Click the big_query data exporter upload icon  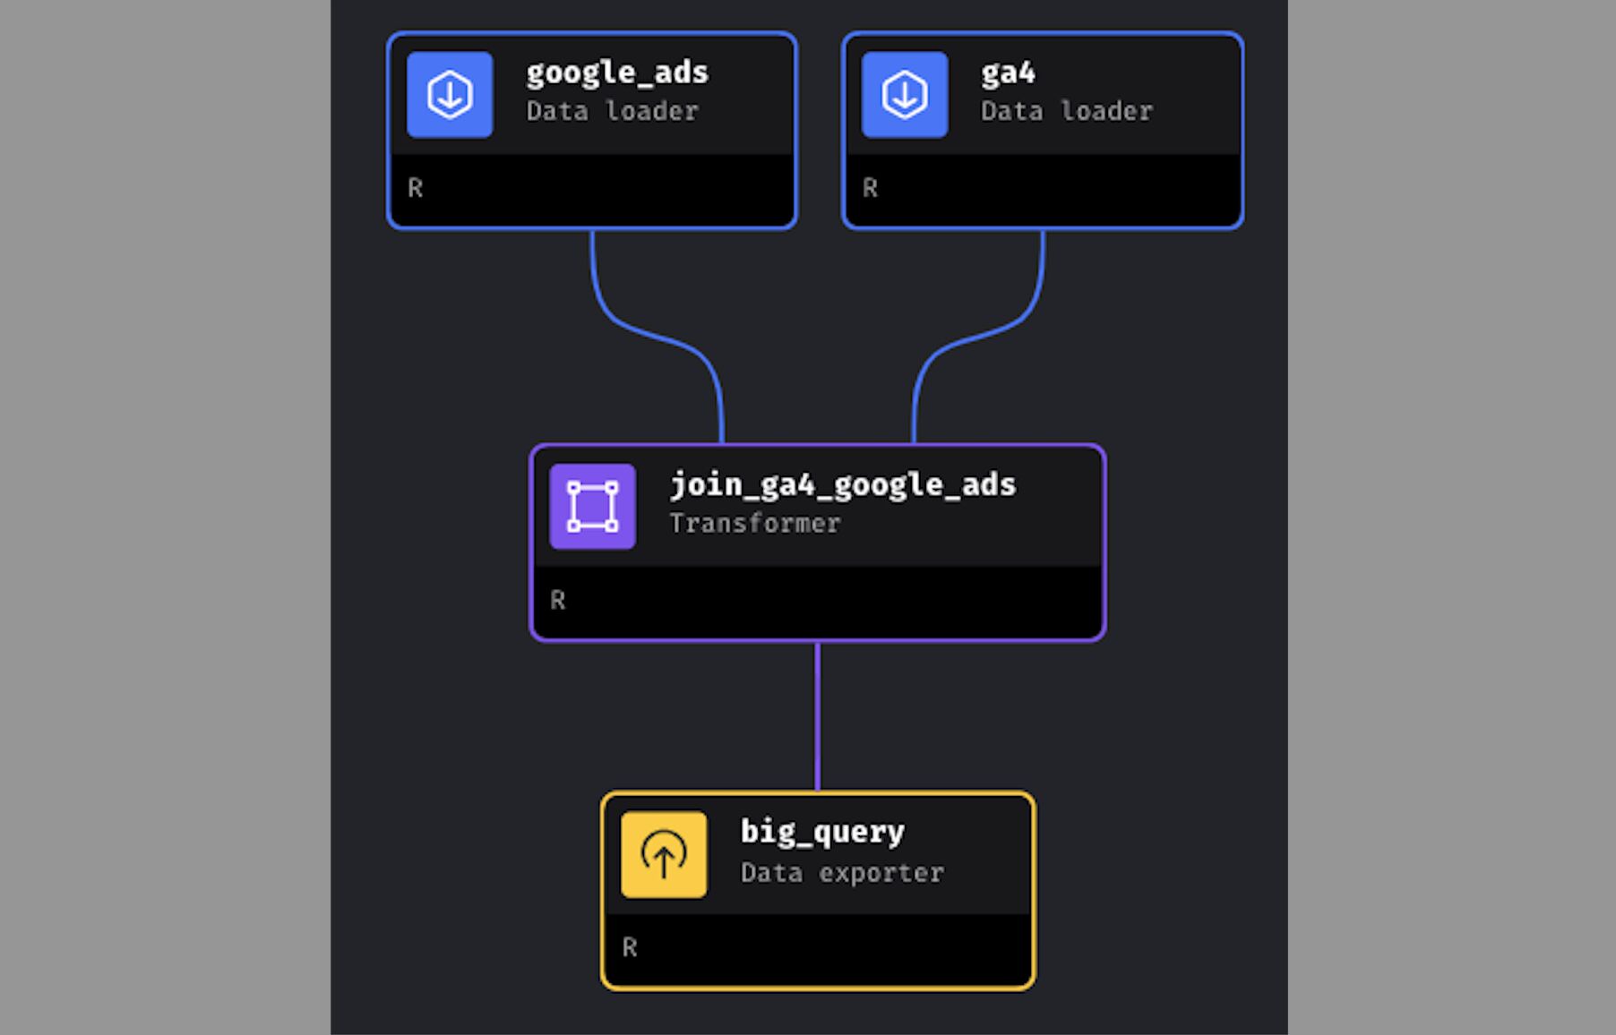[x=664, y=854]
